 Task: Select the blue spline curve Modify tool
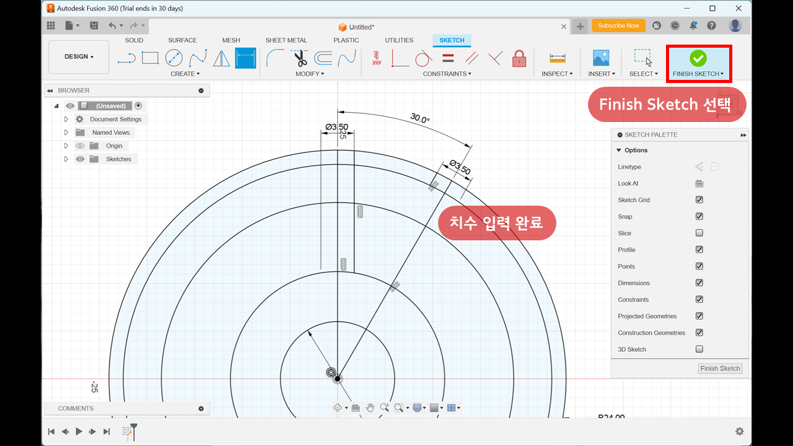coord(347,58)
